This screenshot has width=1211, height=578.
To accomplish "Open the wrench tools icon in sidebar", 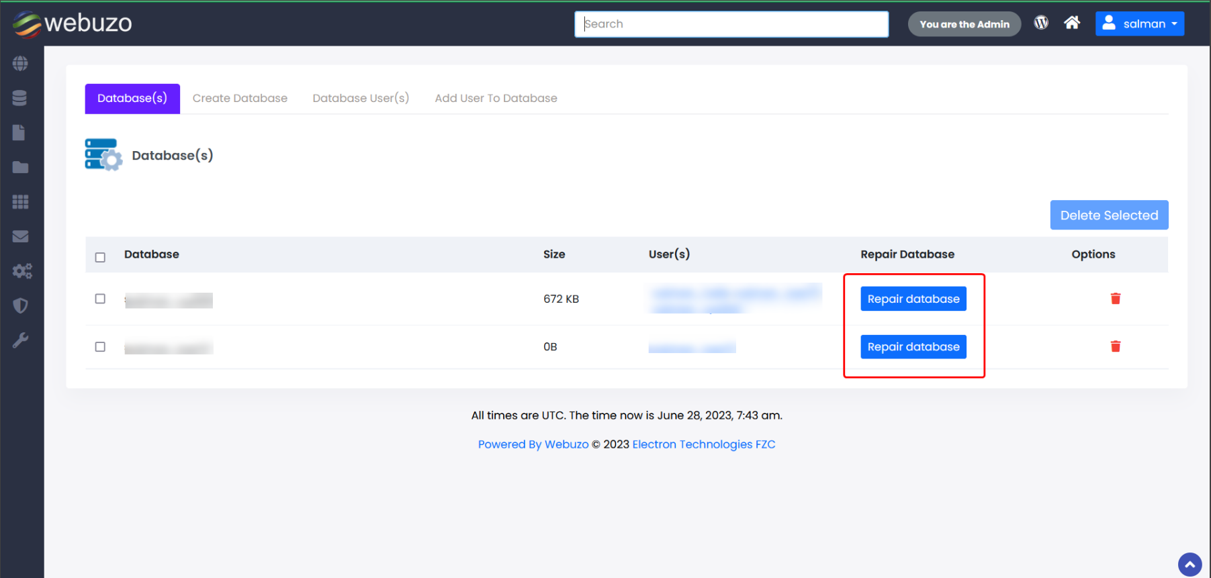I will coord(20,340).
